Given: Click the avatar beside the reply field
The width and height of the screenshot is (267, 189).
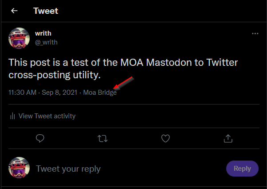Looking at the screenshot, I should (19, 168).
